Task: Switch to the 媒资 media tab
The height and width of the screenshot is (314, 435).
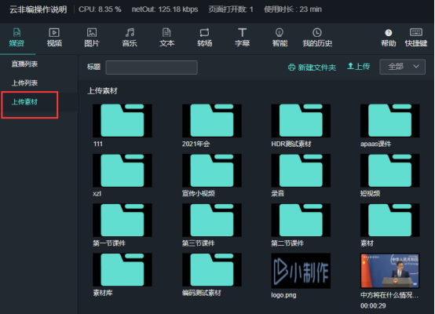Action: [16, 38]
